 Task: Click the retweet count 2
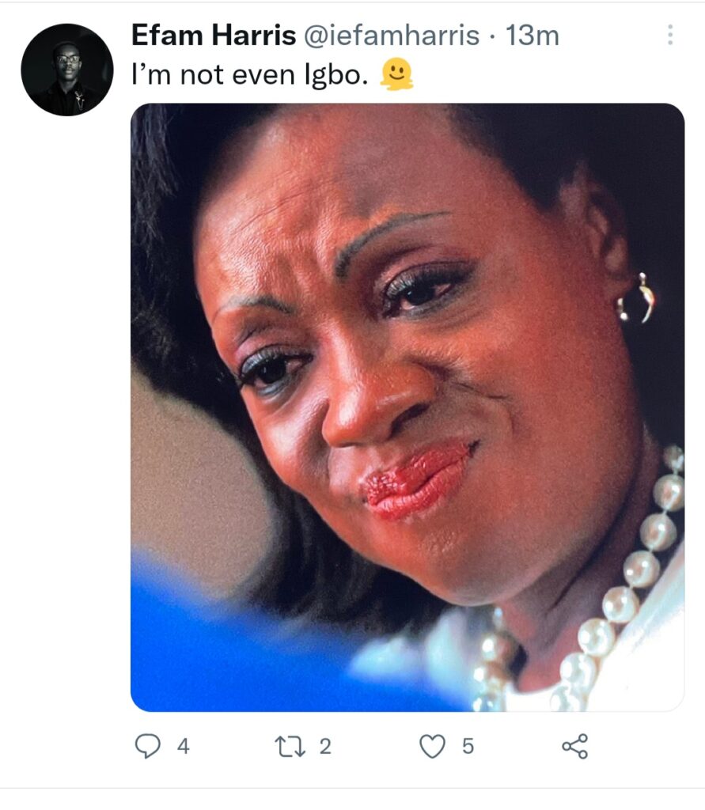click(x=325, y=747)
